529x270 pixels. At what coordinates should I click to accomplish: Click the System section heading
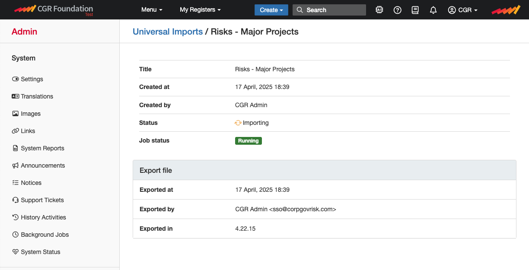[x=23, y=58]
